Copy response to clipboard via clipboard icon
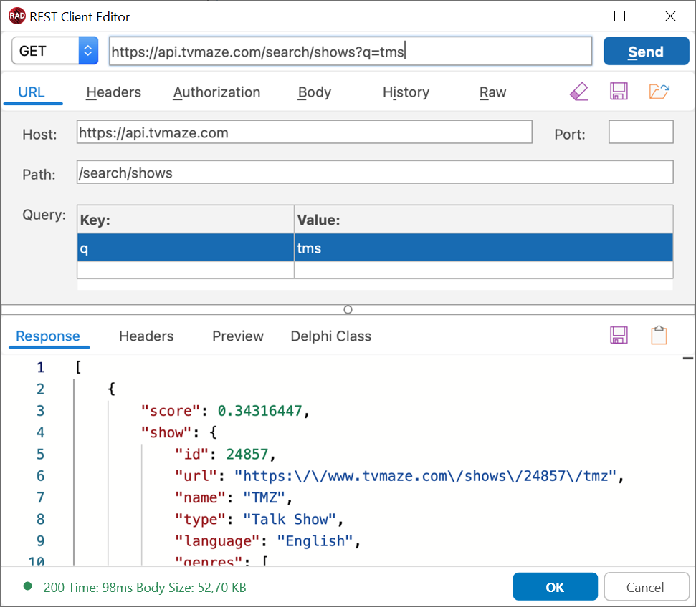Screen dimensions: 696x607 [x=659, y=336]
